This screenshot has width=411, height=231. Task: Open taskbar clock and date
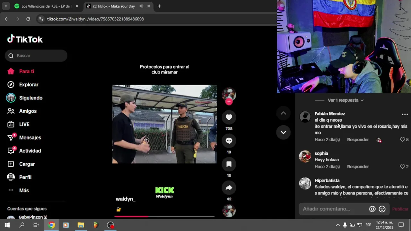coord(385,225)
